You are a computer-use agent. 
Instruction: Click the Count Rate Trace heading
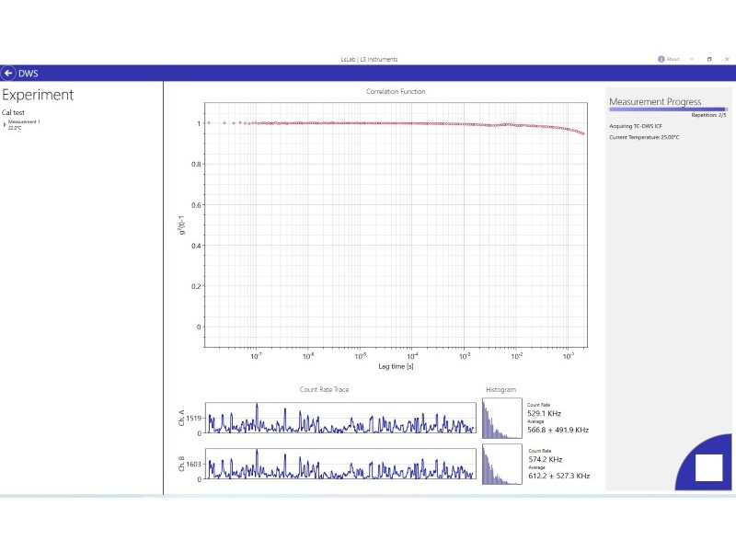(x=324, y=389)
